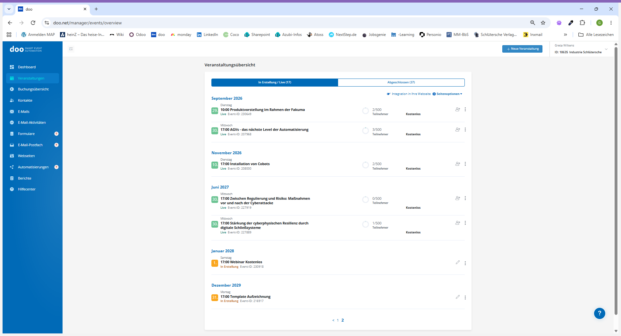Open Integration in Ihre Webseite link

coord(409,94)
